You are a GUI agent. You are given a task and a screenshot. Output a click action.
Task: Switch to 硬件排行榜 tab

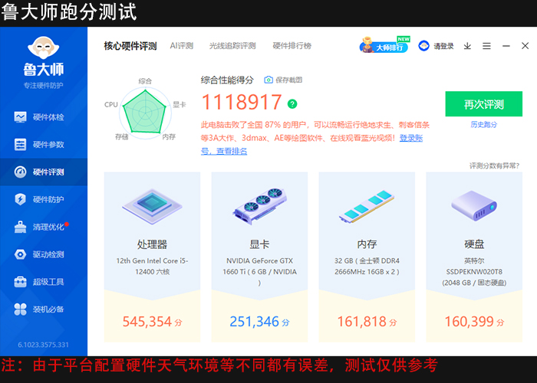click(x=292, y=46)
